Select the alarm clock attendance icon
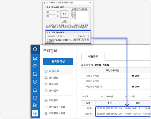This screenshot has height=119, width=151. pos(35,113)
